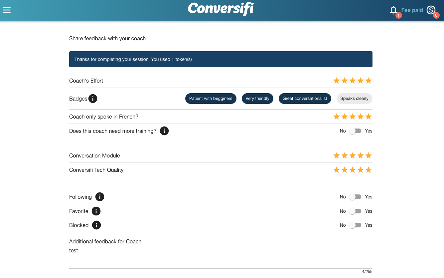
Task: Select the 'Speaks clearly' badge
Action: (x=354, y=98)
